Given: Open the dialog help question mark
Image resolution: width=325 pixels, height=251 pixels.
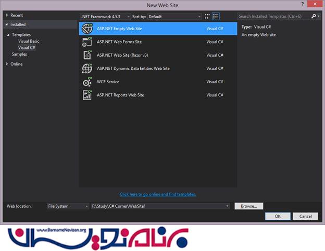Looking at the screenshot, I should pos(302,4).
